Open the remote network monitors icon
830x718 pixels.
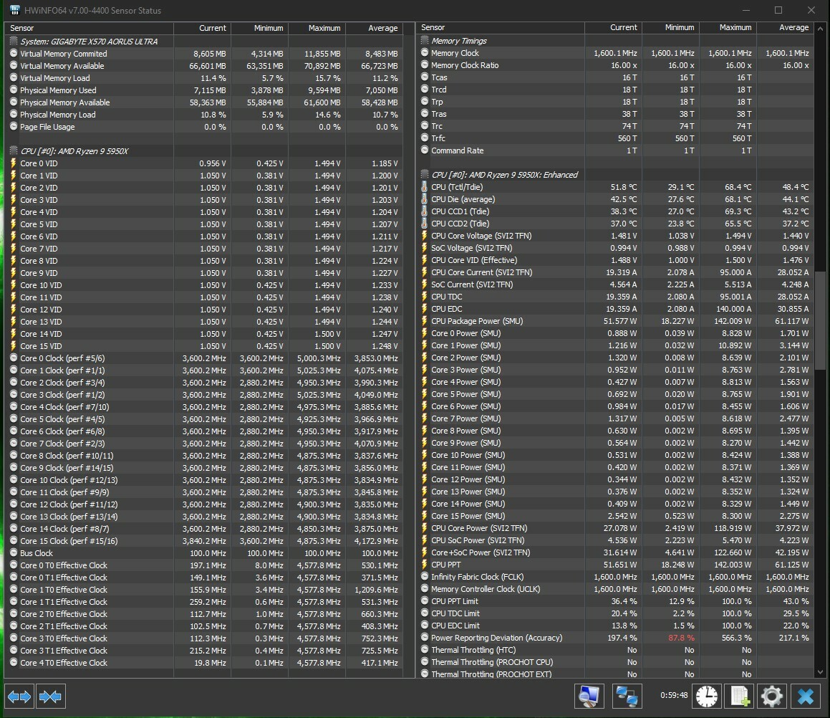[627, 696]
